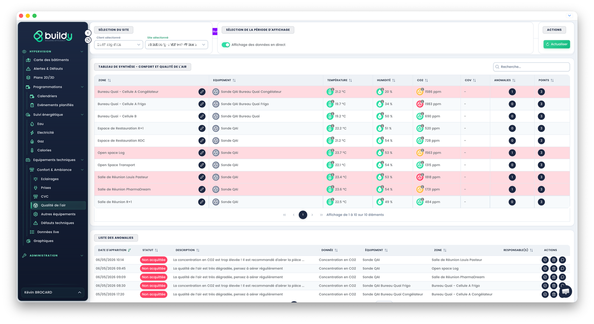Go to next page of synthesis table

pos(312,215)
